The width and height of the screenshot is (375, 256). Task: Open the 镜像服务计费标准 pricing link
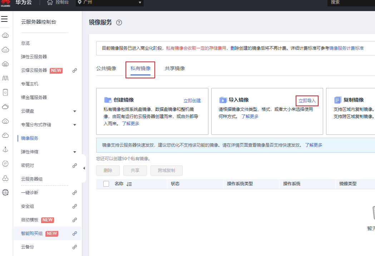346,48
